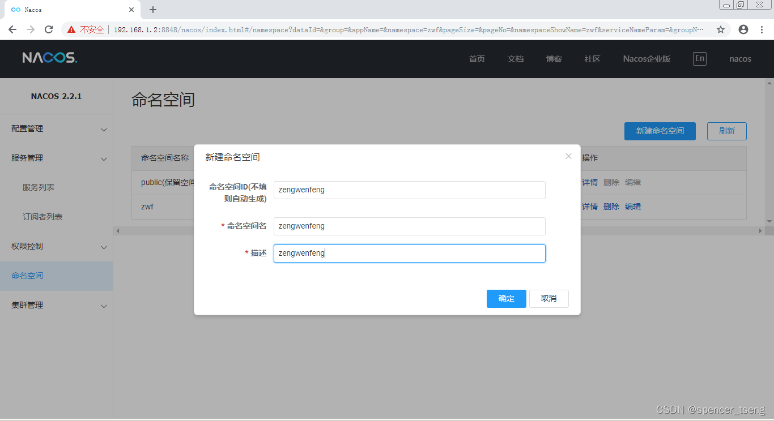Viewport: 774px width, 421px height.
Task: Click the bookmark star in the address bar
Action: tap(720, 29)
